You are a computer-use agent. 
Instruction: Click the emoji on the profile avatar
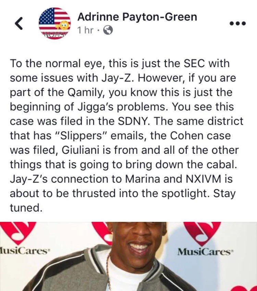(63, 25)
